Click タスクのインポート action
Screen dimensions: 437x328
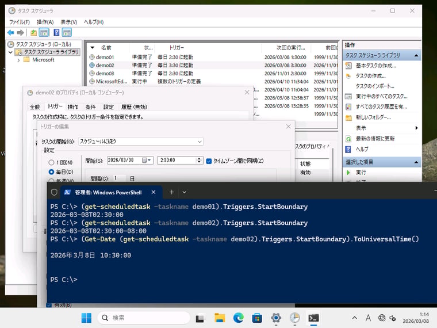pyautogui.click(x=375, y=86)
